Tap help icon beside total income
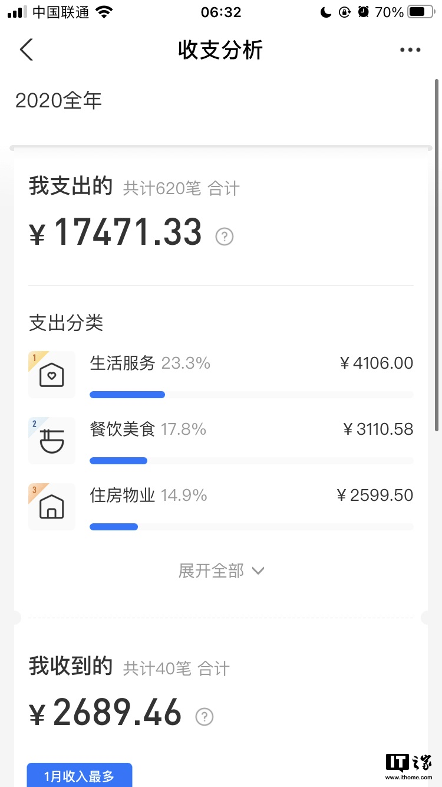 point(204,717)
